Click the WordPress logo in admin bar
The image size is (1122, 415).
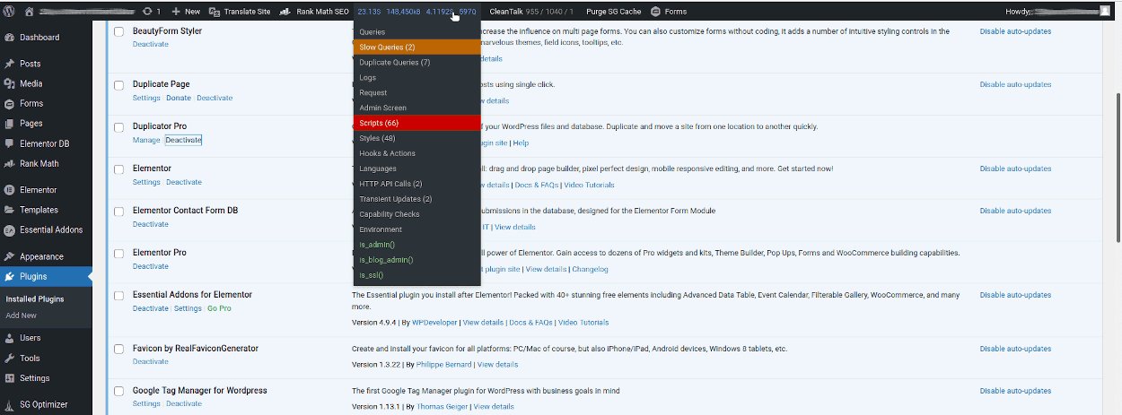point(8,11)
